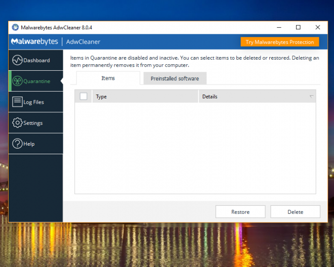Open the Help label in the sidebar

(x=29, y=144)
